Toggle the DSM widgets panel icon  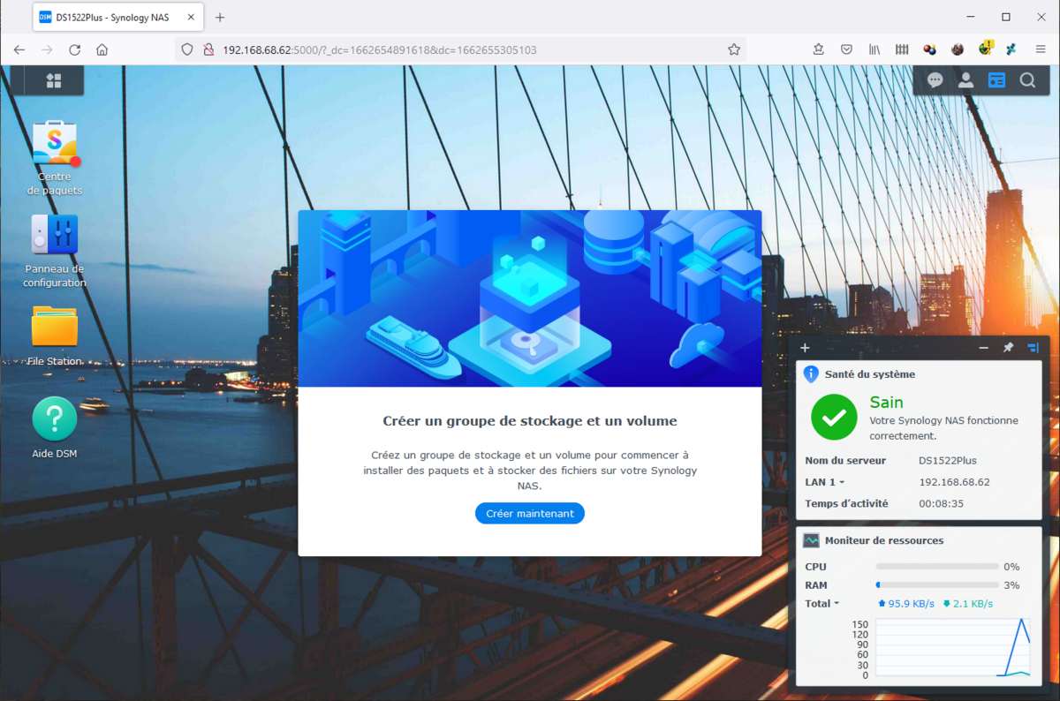(996, 80)
